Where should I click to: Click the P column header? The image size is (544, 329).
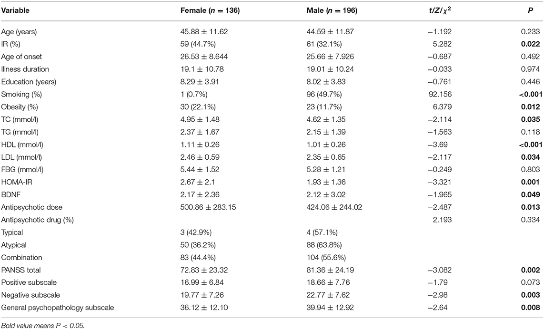click(x=531, y=10)
